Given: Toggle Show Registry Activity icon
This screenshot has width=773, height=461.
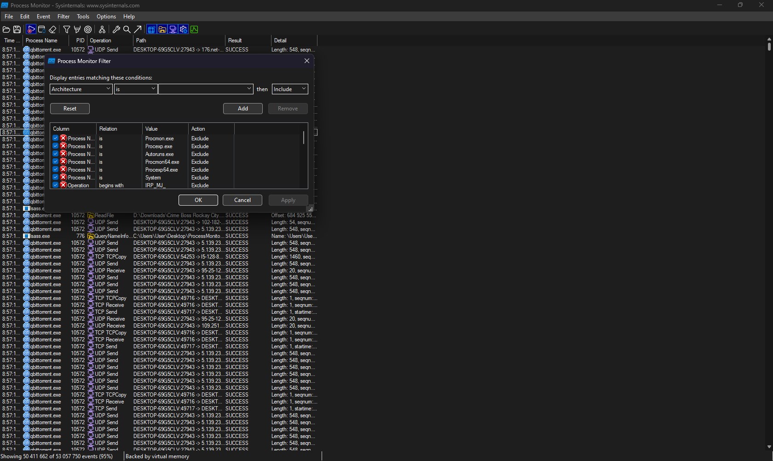Looking at the screenshot, I should point(151,29).
